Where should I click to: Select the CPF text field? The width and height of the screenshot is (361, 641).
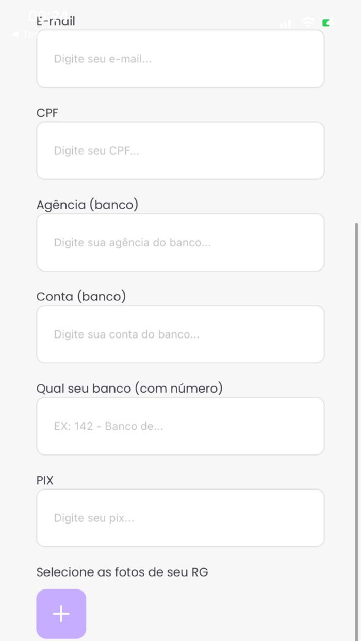pos(180,150)
